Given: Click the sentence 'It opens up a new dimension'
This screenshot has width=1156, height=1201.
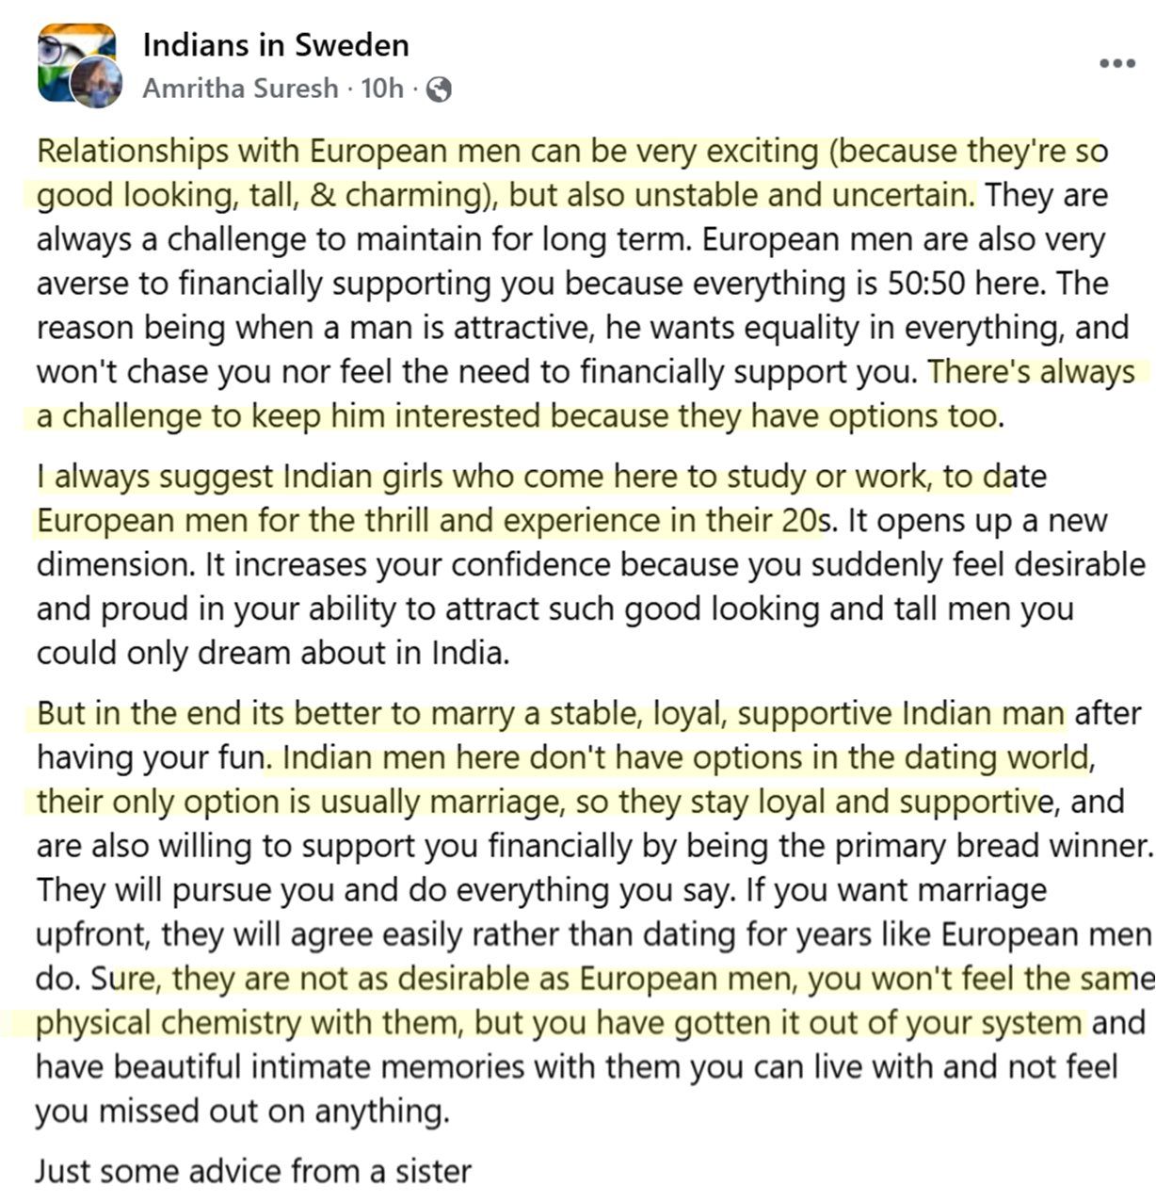Looking at the screenshot, I should tap(591, 543).
